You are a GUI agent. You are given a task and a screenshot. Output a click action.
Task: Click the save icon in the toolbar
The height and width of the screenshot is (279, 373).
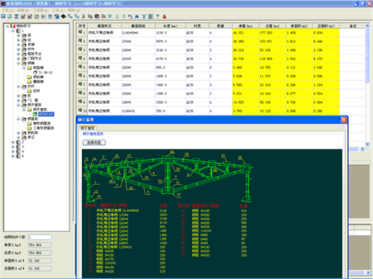click(3, 16)
